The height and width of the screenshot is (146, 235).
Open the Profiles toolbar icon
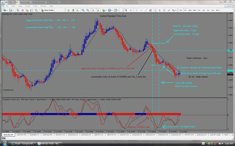pyautogui.click(x=11, y=10)
